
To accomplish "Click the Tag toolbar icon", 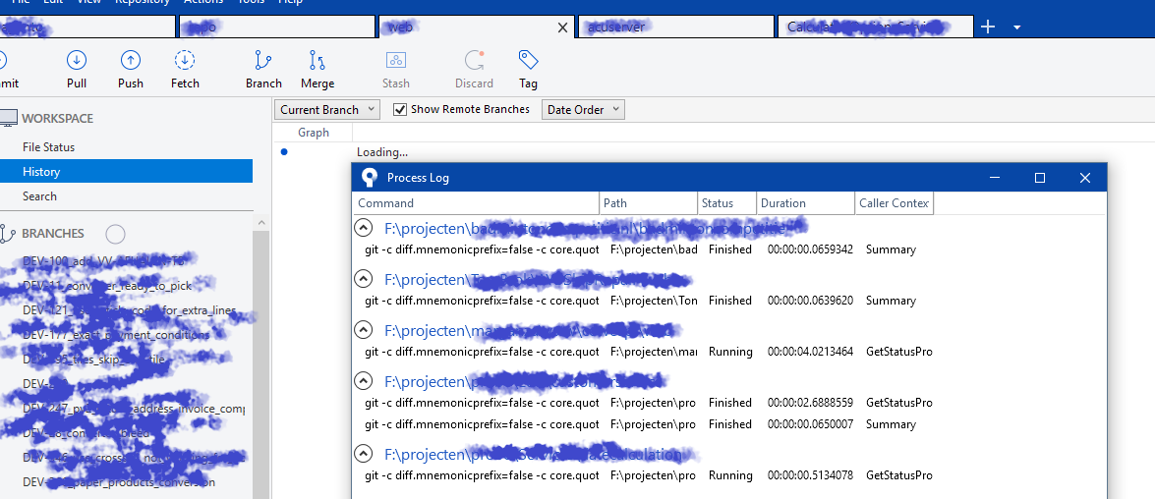I will pyautogui.click(x=528, y=60).
